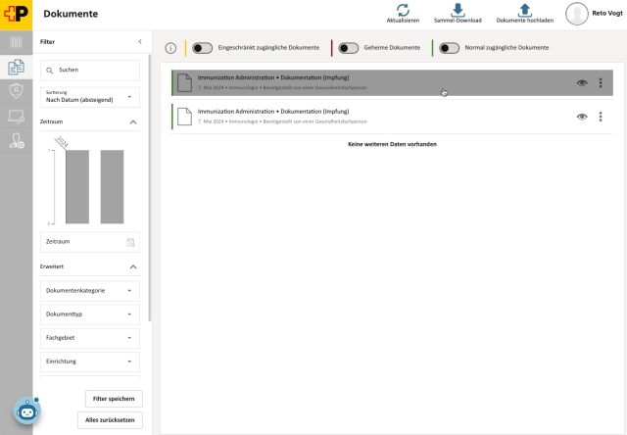This screenshot has height=435, width=627.
Task: Toggle Normal zugängliche Dokumente switch
Action: [x=449, y=48]
